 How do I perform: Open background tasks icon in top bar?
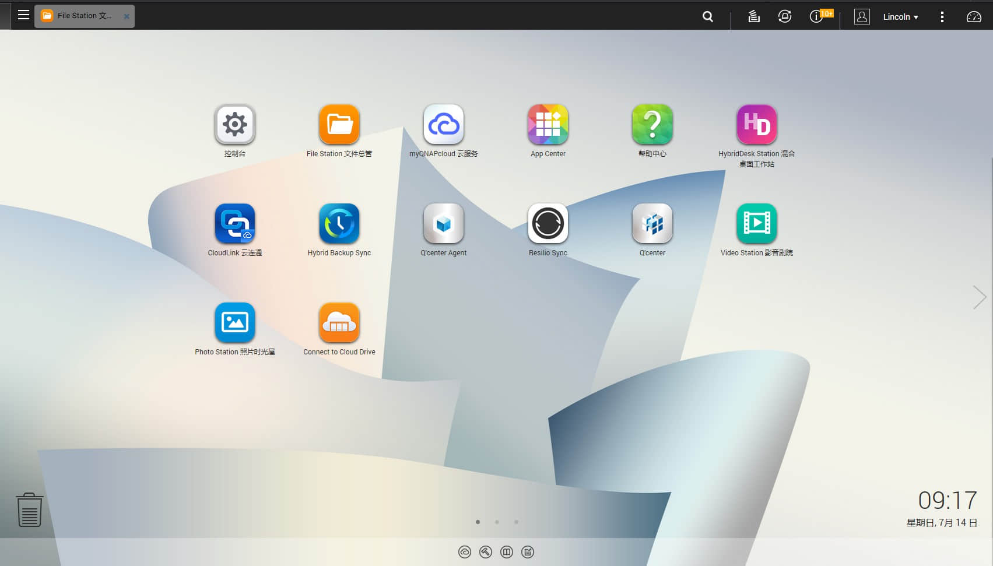pyautogui.click(x=754, y=16)
